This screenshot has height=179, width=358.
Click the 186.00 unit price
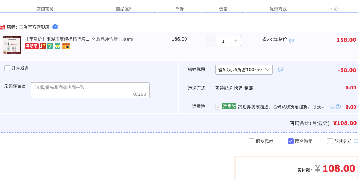(x=179, y=39)
